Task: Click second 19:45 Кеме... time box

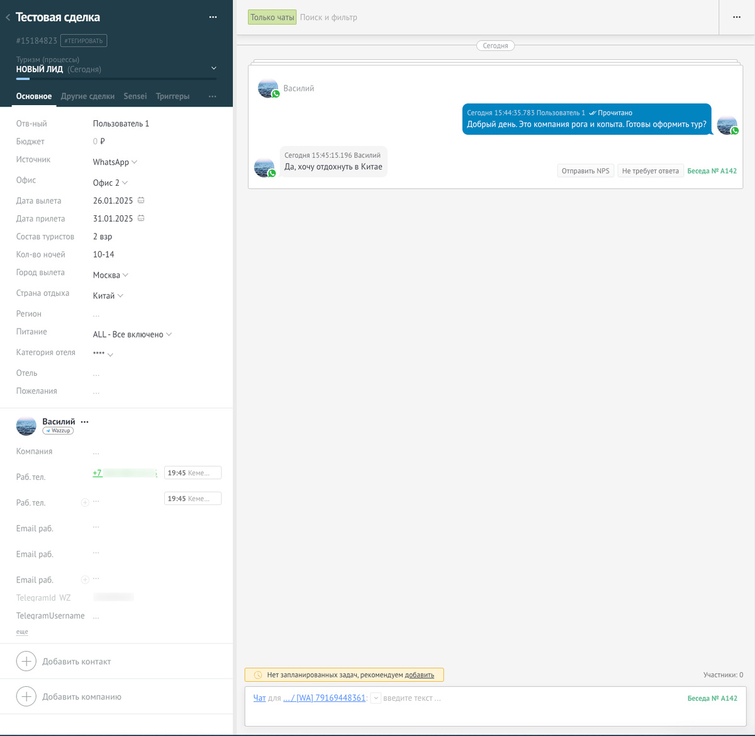Action: (x=193, y=499)
